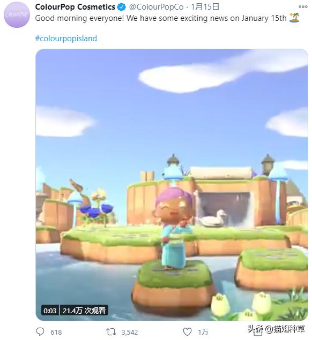Click the tweet text about January 15th
The height and width of the screenshot is (340, 312).
click(161, 18)
